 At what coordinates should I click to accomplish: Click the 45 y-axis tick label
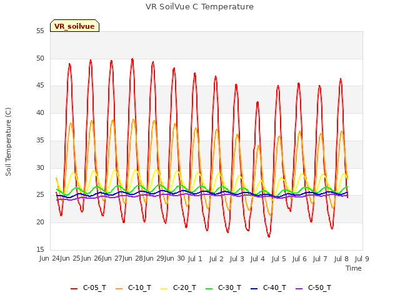pyautogui.click(x=40, y=86)
